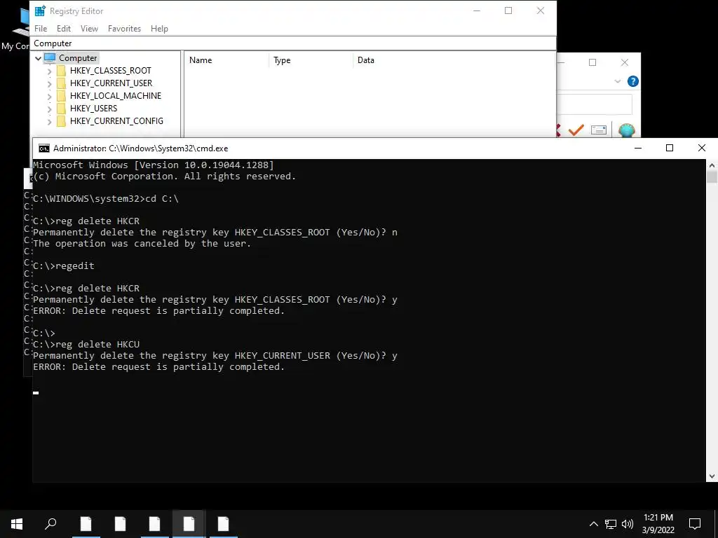Click the cmd scrollbar down arrow
The height and width of the screenshot is (538, 718).
click(x=712, y=476)
